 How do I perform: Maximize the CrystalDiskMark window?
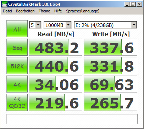click(x=133, y=5)
